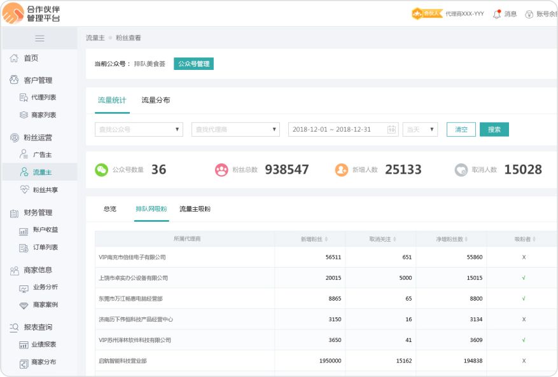Open the 消息 notification bell icon

(x=497, y=14)
